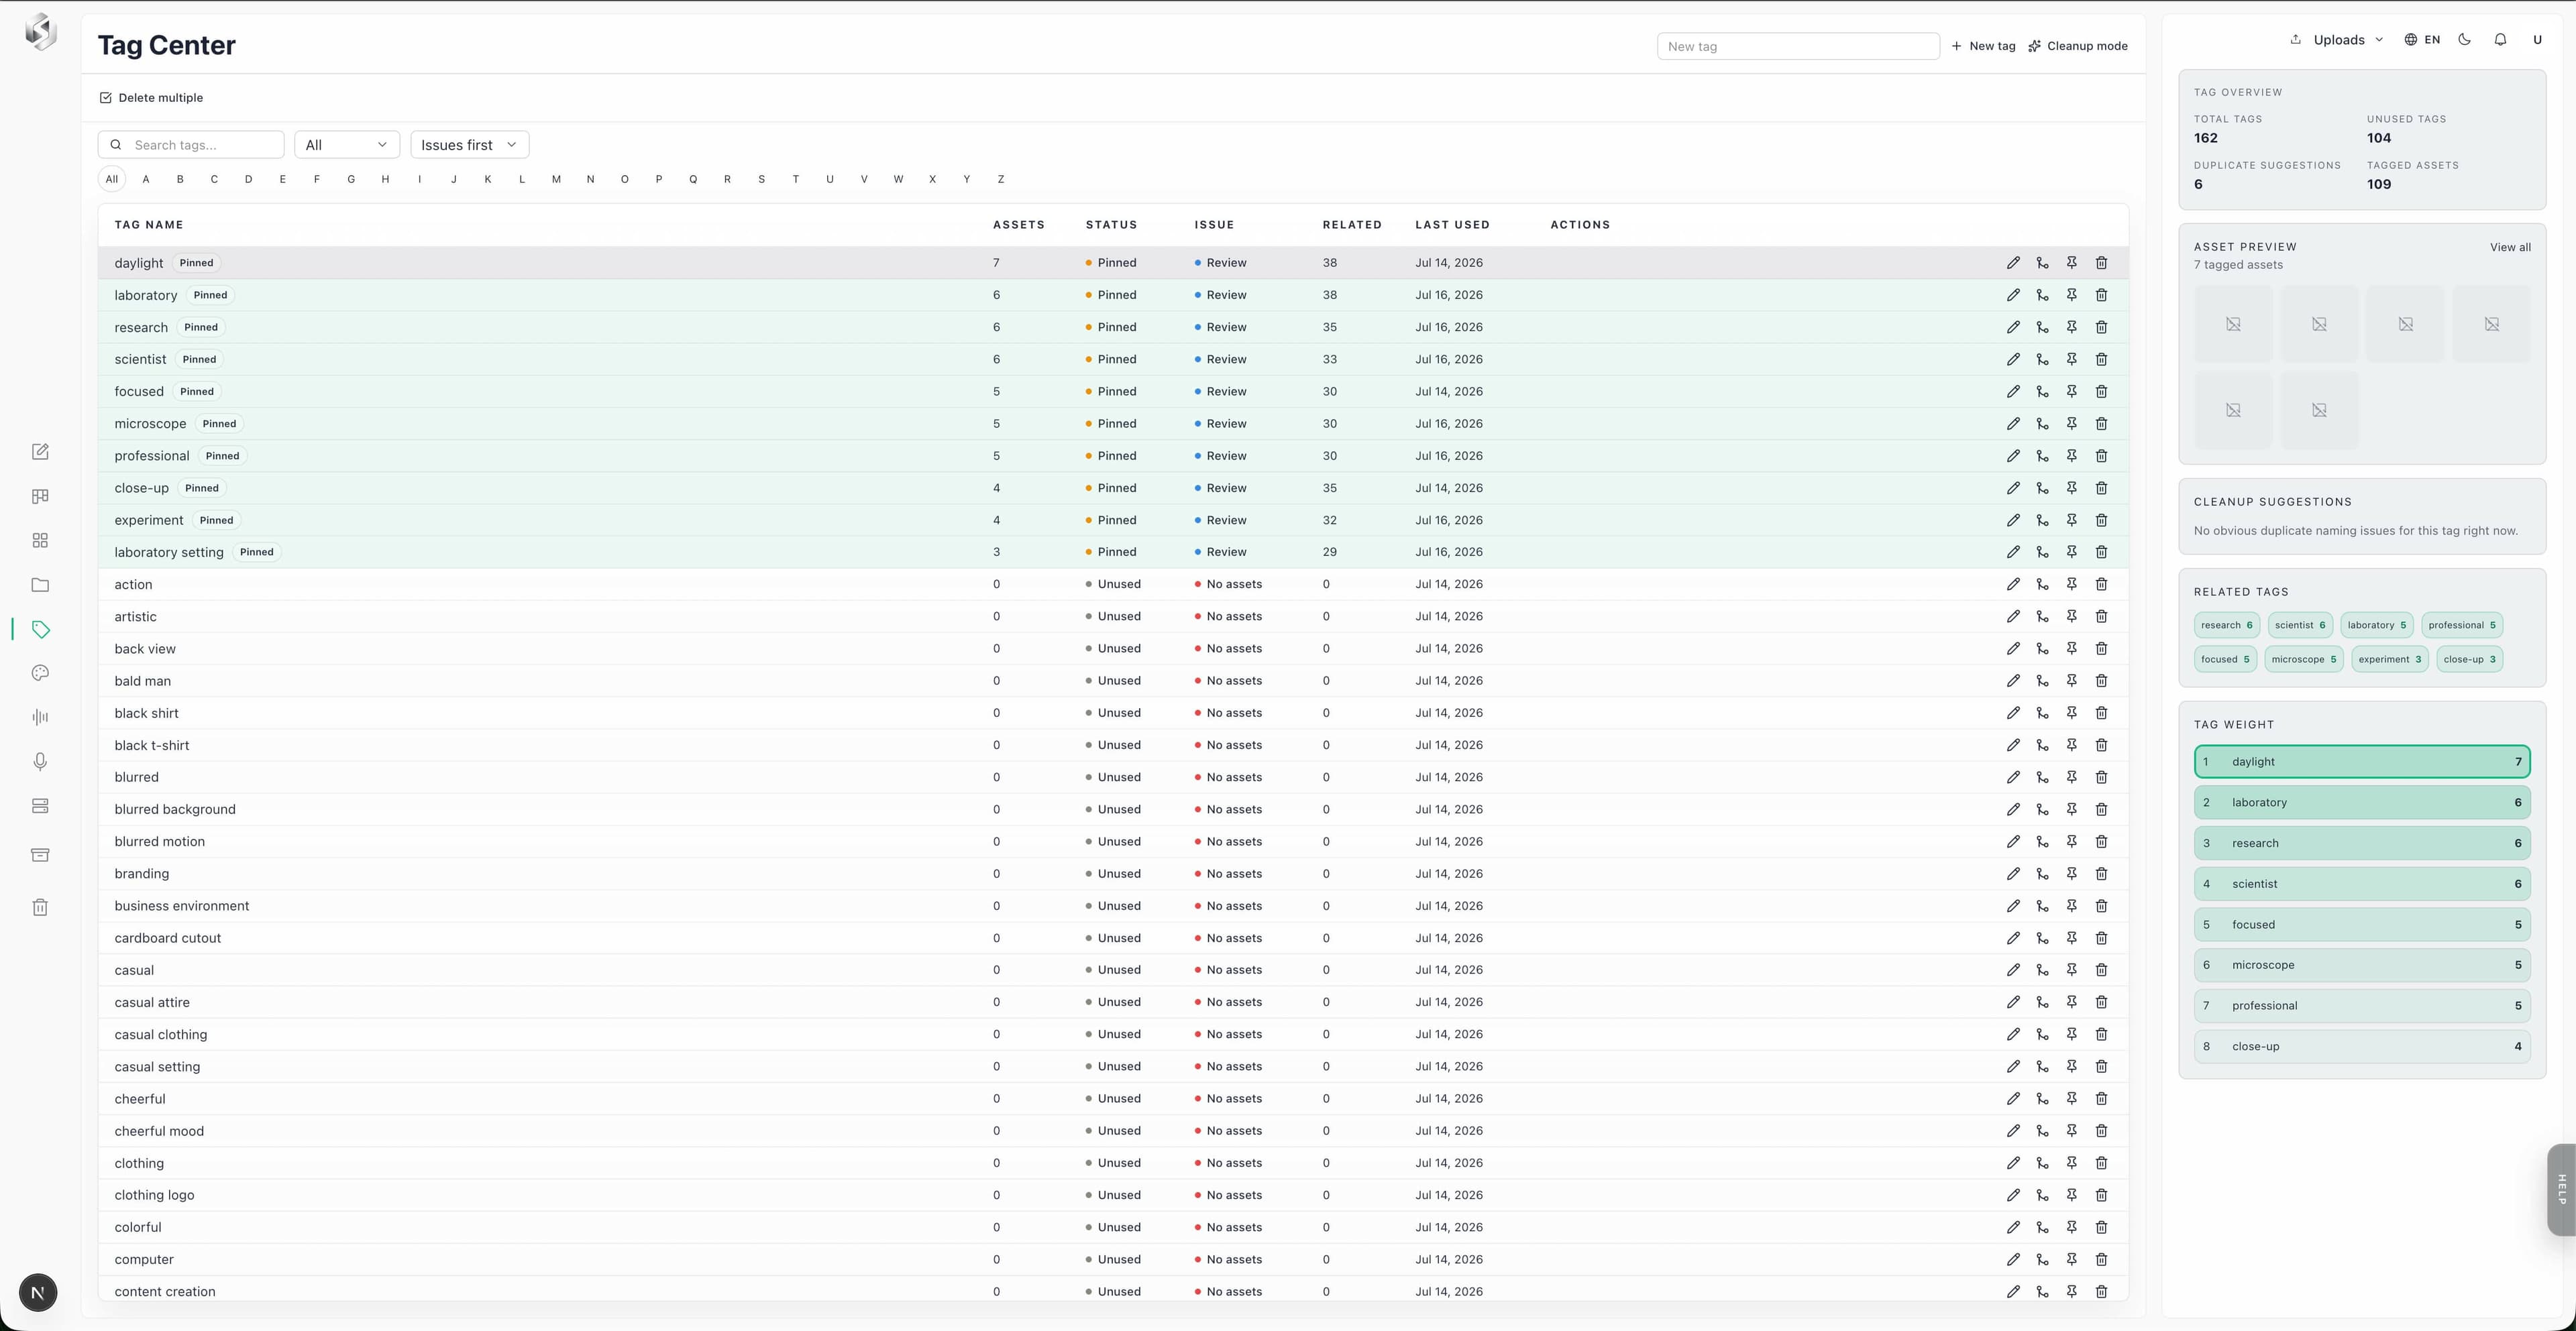
Task: Unpin the research tag using pin icon
Action: (x=2072, y=327)
